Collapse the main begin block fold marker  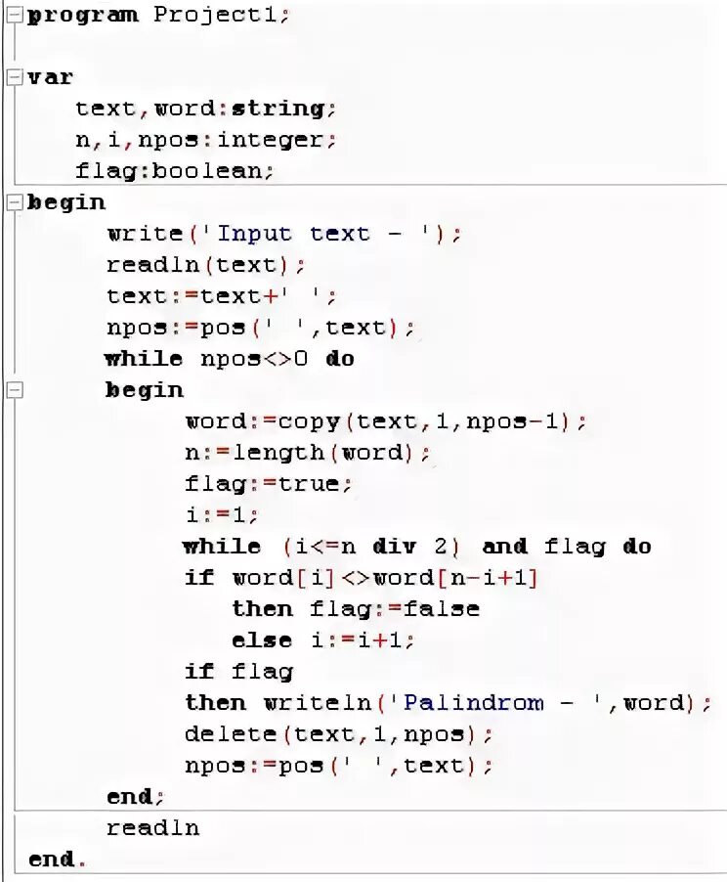[x=14, y=203]
